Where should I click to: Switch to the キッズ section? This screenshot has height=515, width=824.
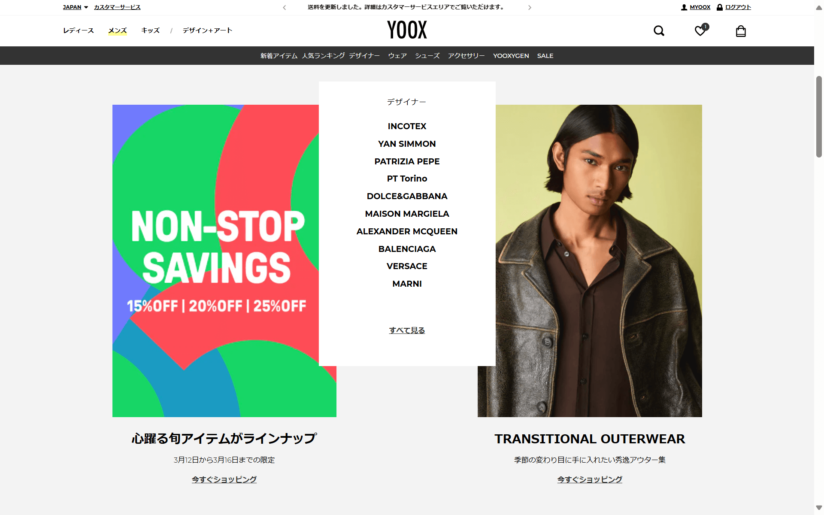151,30
